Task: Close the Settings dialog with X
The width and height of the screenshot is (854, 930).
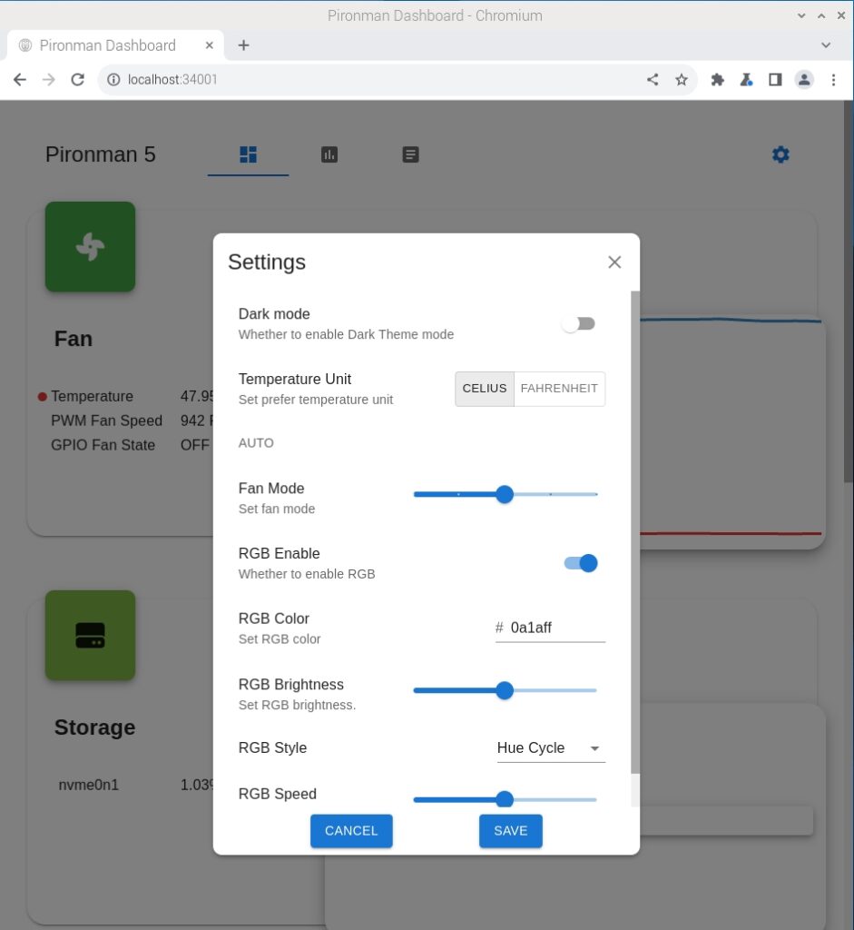Action: click(x=614, y=262)
